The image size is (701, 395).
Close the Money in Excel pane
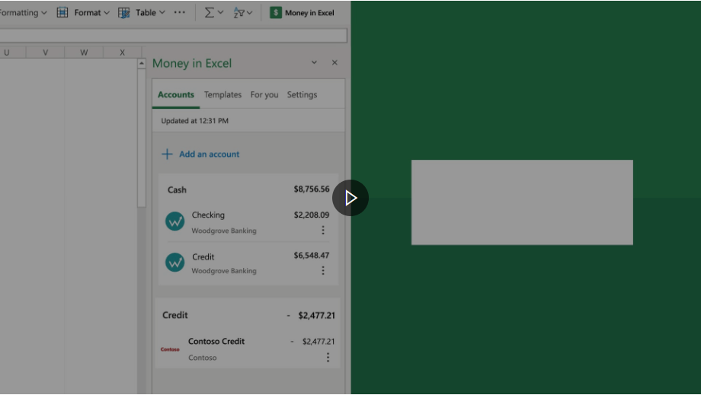(334, 63)
